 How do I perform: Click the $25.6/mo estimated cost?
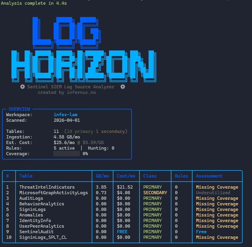64,142
